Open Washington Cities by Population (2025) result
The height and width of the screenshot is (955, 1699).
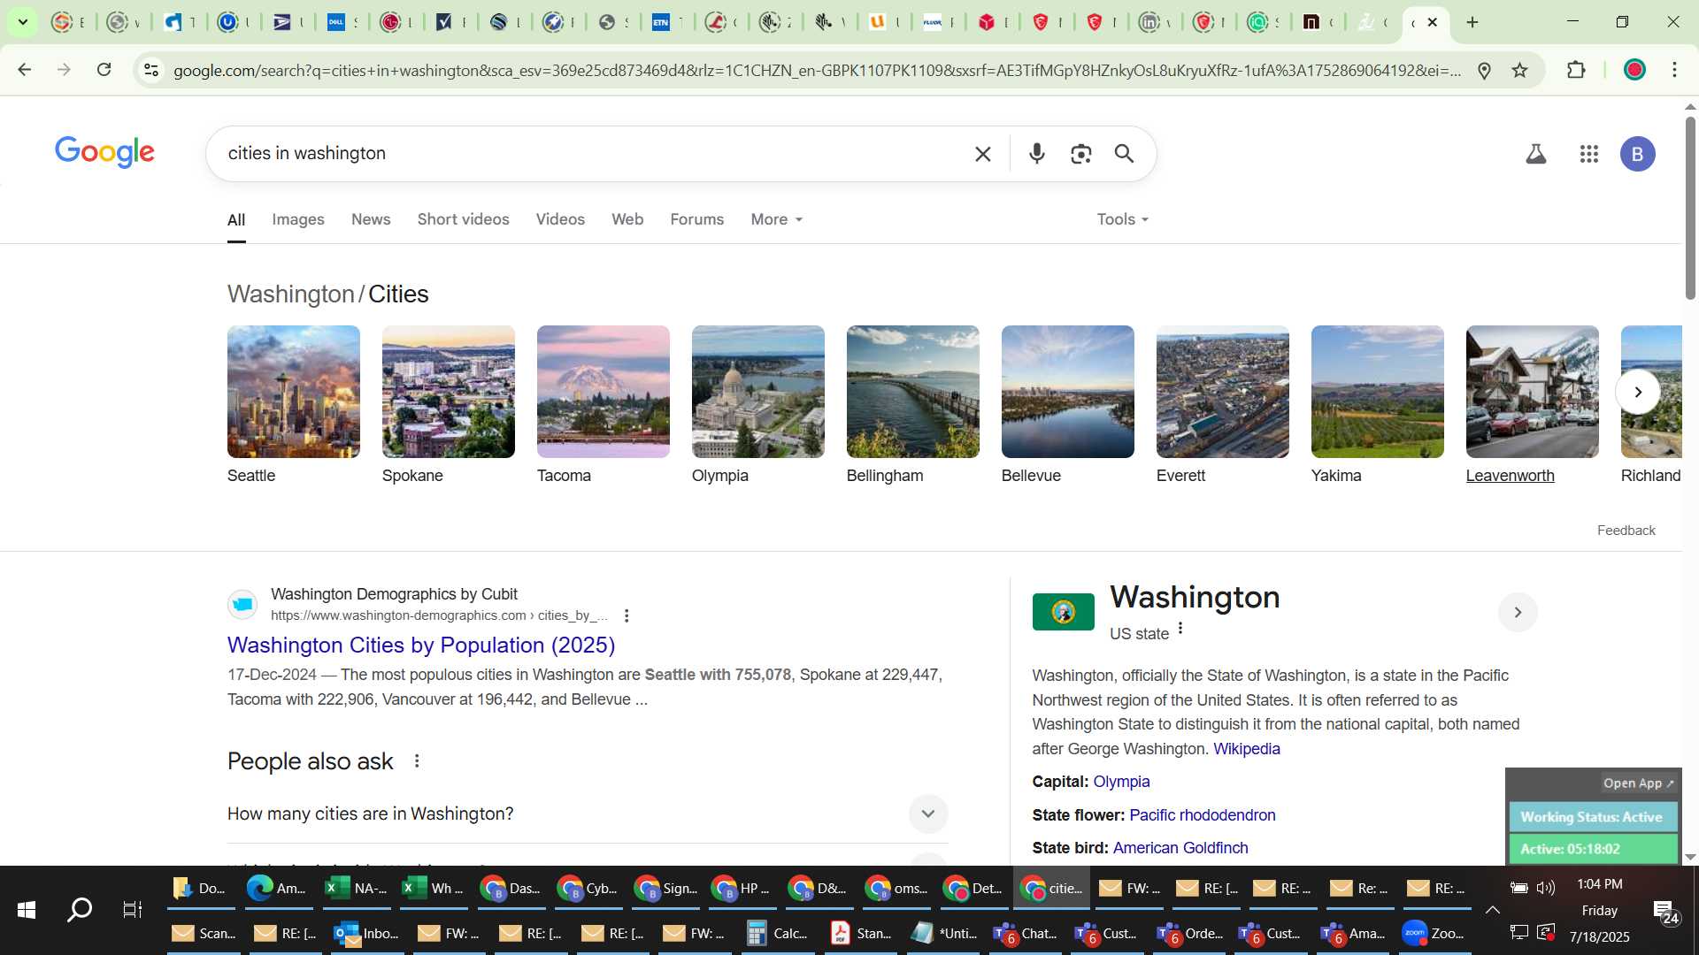coord(421,645)
